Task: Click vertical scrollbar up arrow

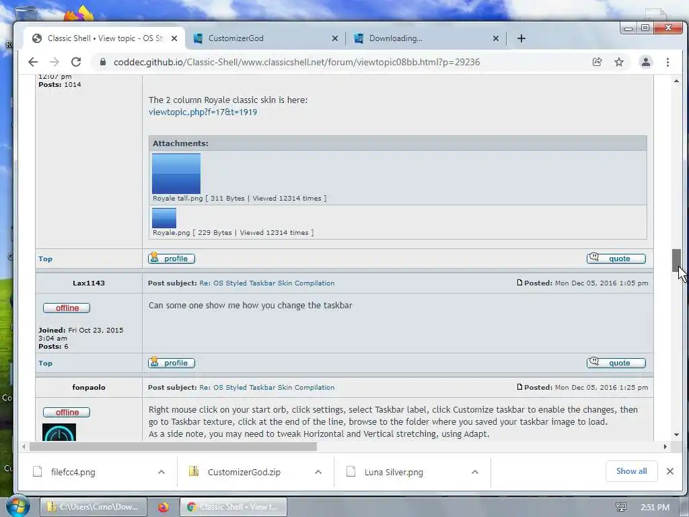Action: (x=676, y=81)
